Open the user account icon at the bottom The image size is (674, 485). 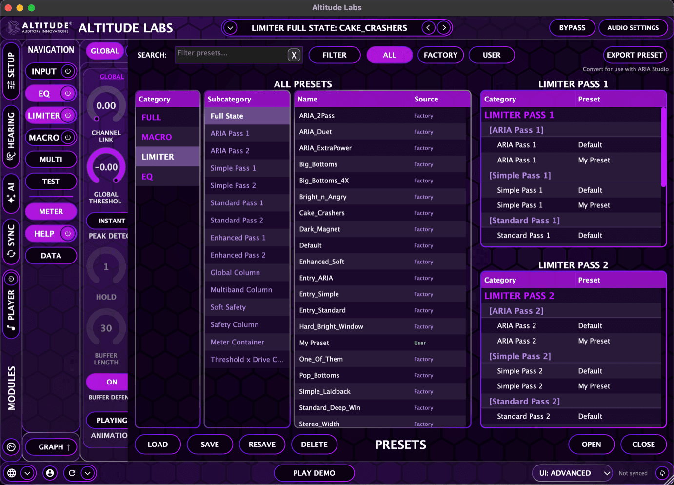pos(50,473)
